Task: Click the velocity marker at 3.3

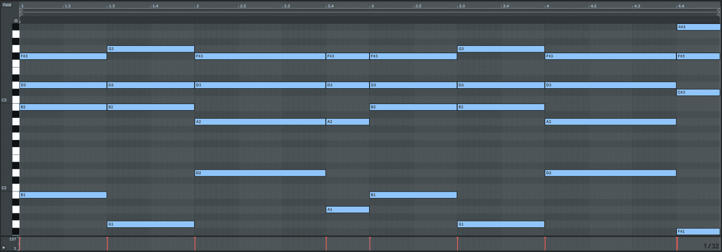Action: coord(458,243)
